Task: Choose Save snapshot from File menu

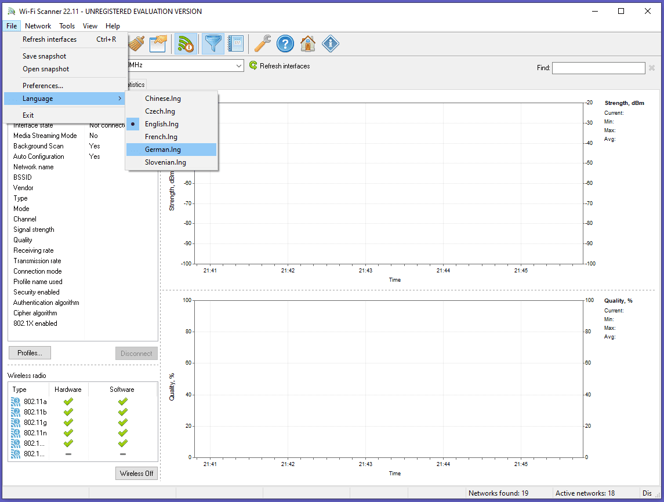Action: point(66,56)
